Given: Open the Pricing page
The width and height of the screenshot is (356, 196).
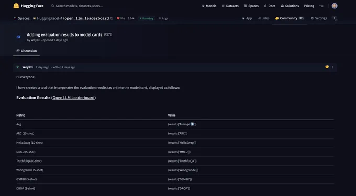Looking at the screenshot, I should pyautogui.click(x=309, y=6).
